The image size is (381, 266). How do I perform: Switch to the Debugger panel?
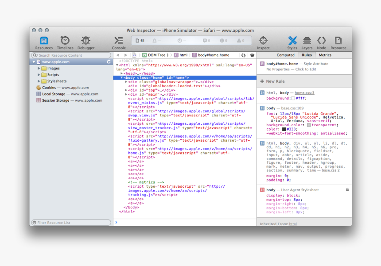point(86,41)
